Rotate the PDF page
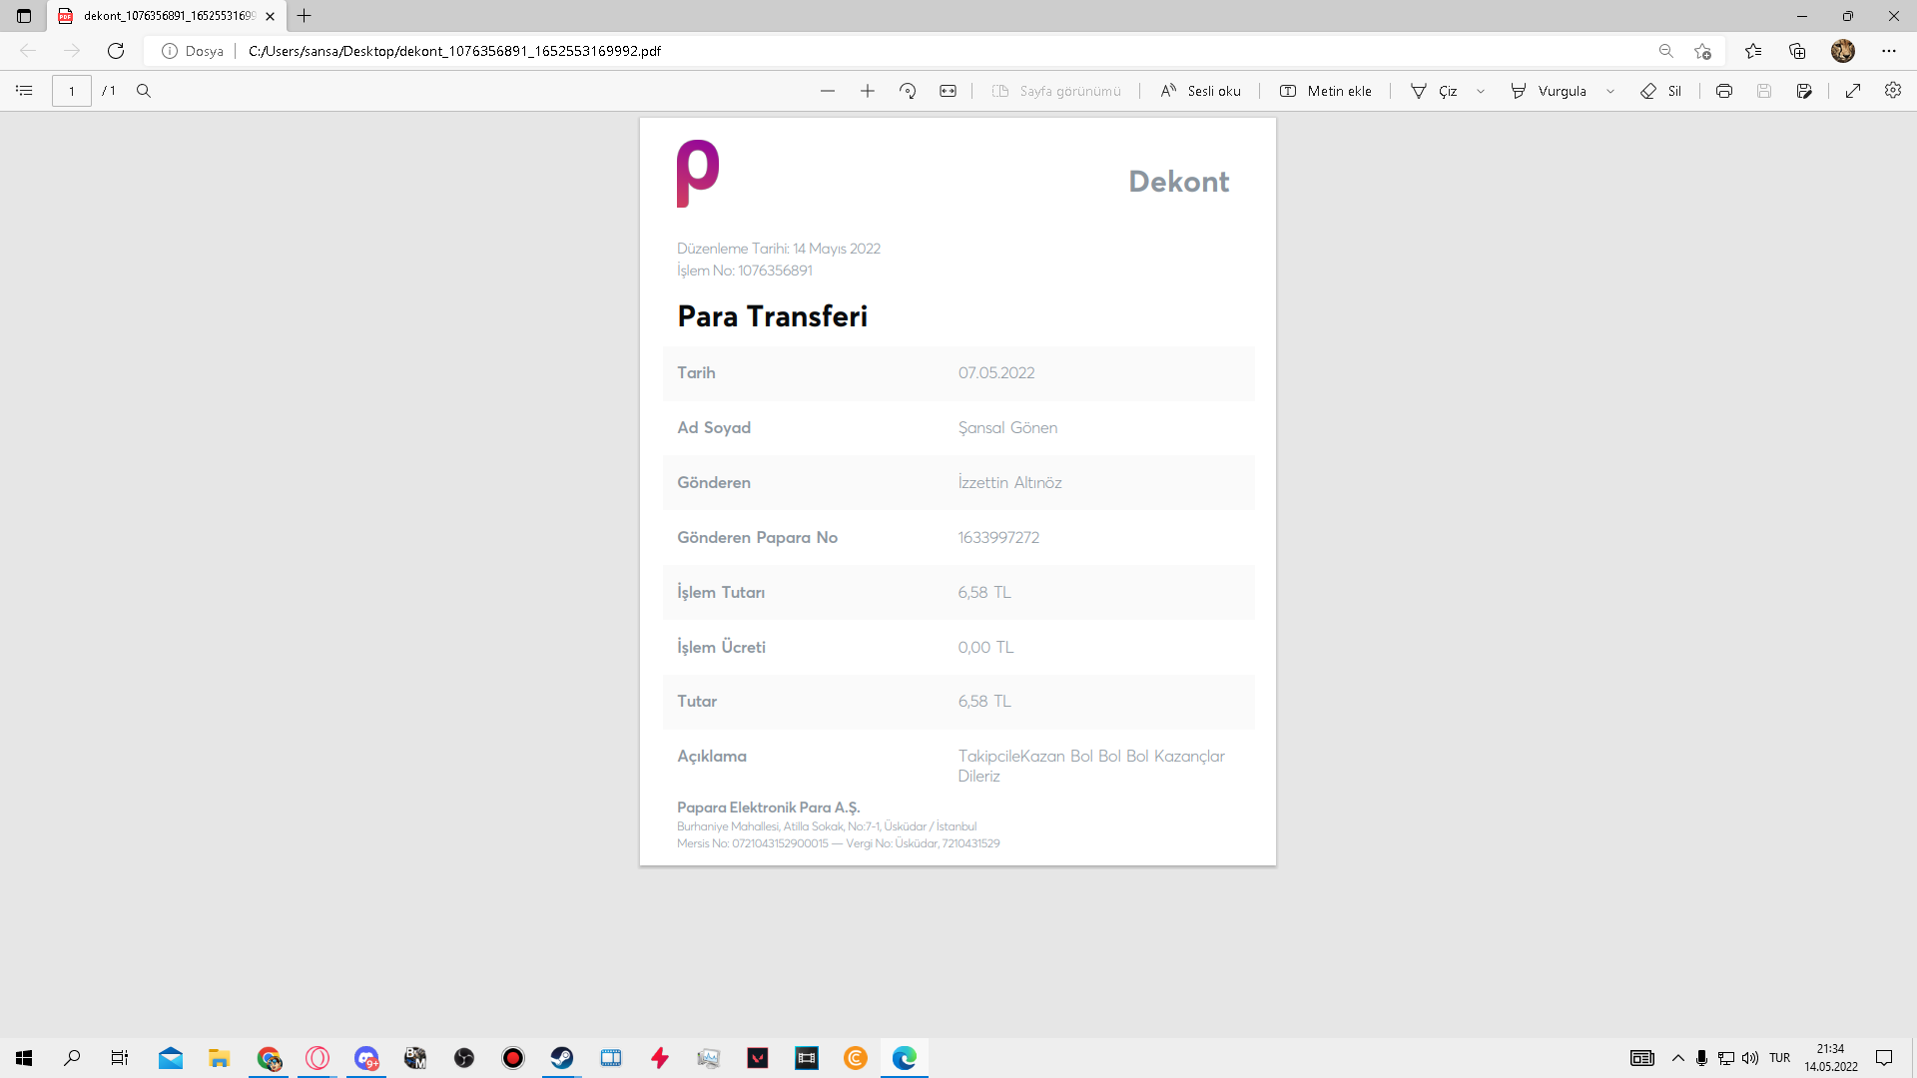 pyautogui.click(x=908, y=91)
